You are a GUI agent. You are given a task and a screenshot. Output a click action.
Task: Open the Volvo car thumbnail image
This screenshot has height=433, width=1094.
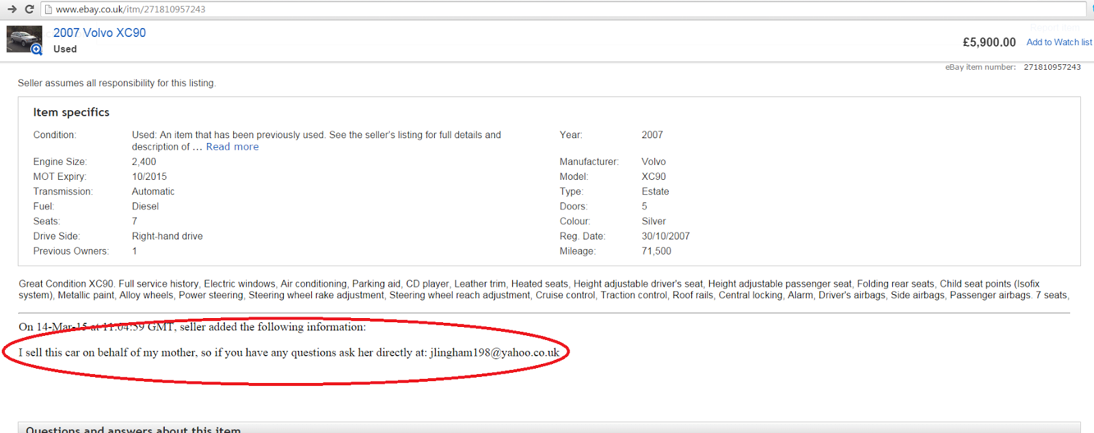(x=24, y=39)
